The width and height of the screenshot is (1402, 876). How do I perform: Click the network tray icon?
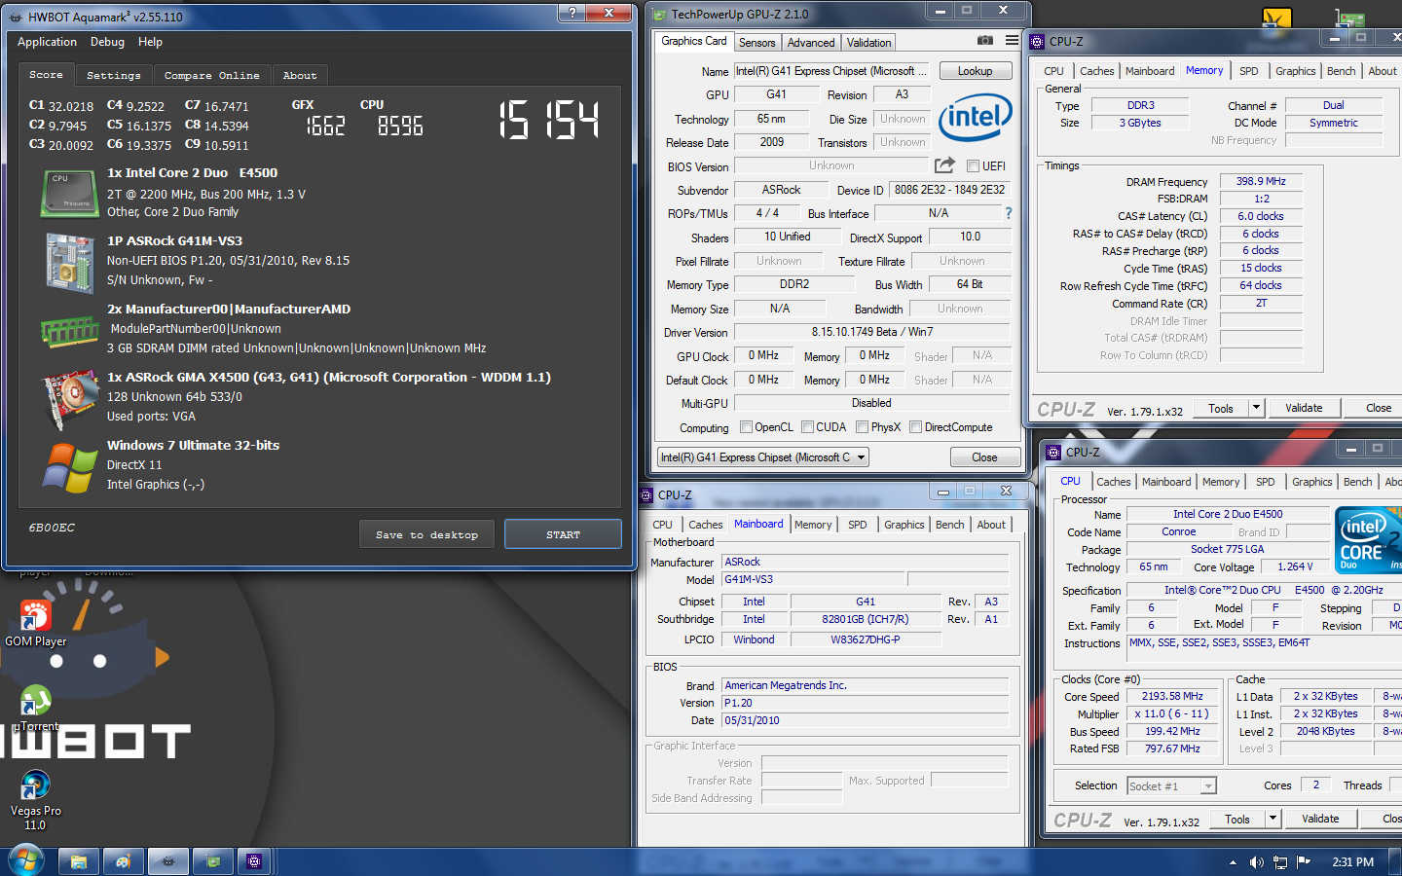coord(1280,862)
